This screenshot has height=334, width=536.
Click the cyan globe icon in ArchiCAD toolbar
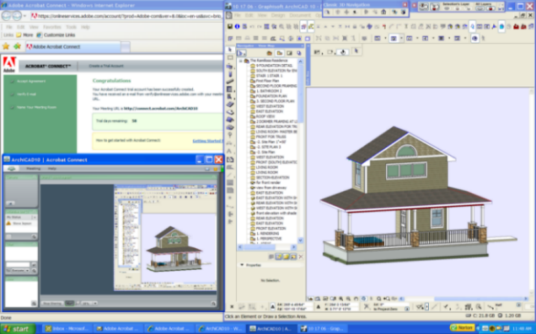click(502, 27)
